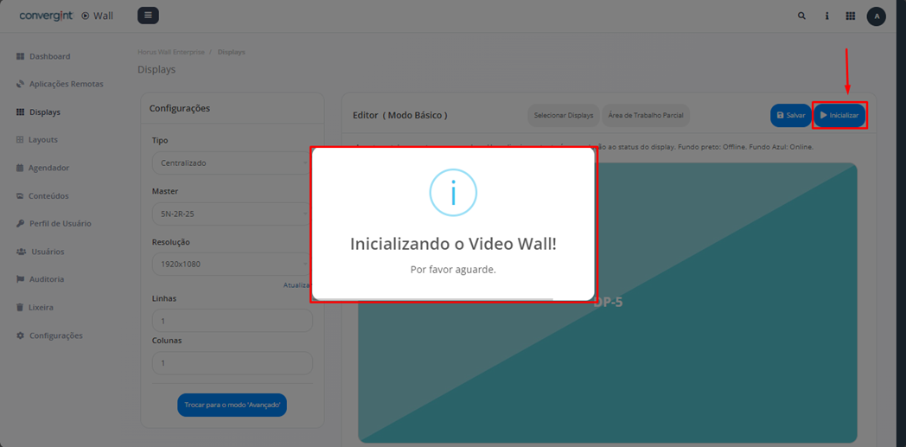
Task: Open the Master dropdown 5N-2R-25
Action: (231, 214)
